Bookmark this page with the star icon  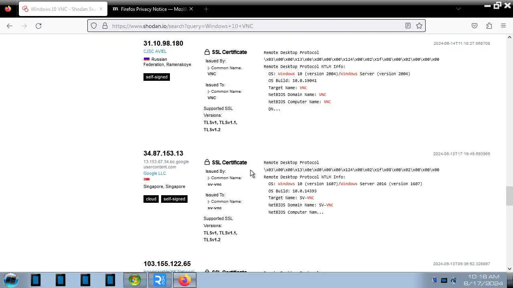click(419, 26)
